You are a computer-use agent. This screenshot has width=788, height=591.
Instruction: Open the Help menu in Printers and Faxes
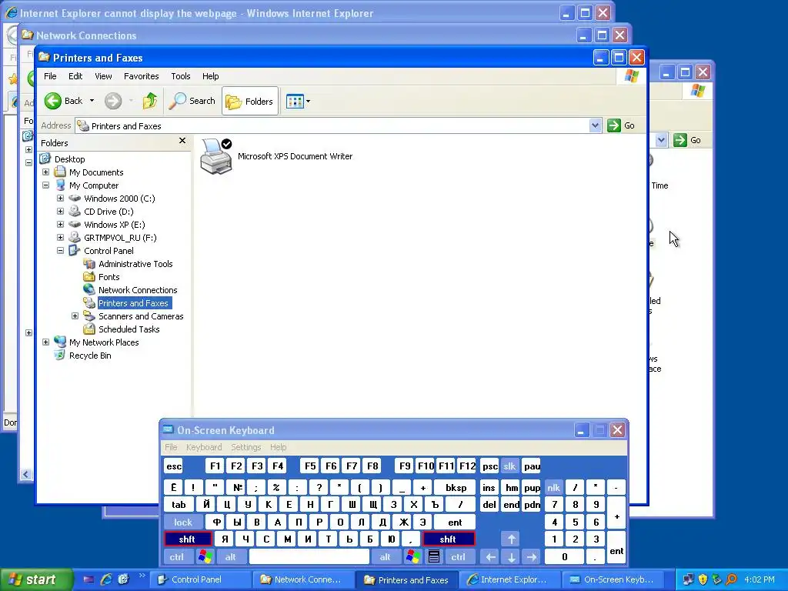pyautogui.click(x=211, y=76)
